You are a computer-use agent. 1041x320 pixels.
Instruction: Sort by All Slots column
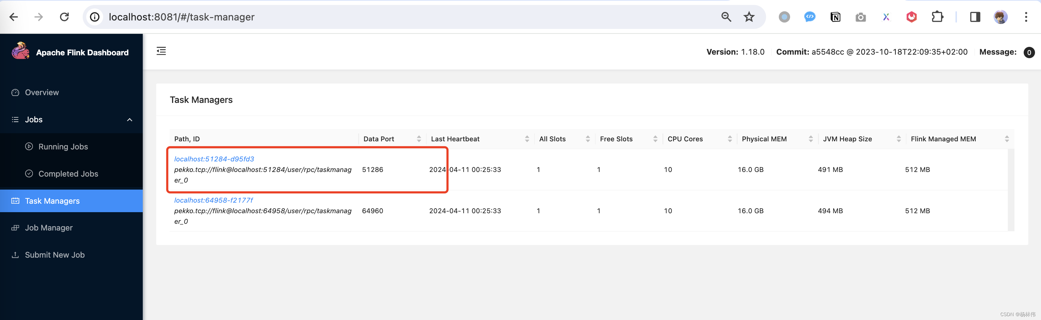[588, 139]
